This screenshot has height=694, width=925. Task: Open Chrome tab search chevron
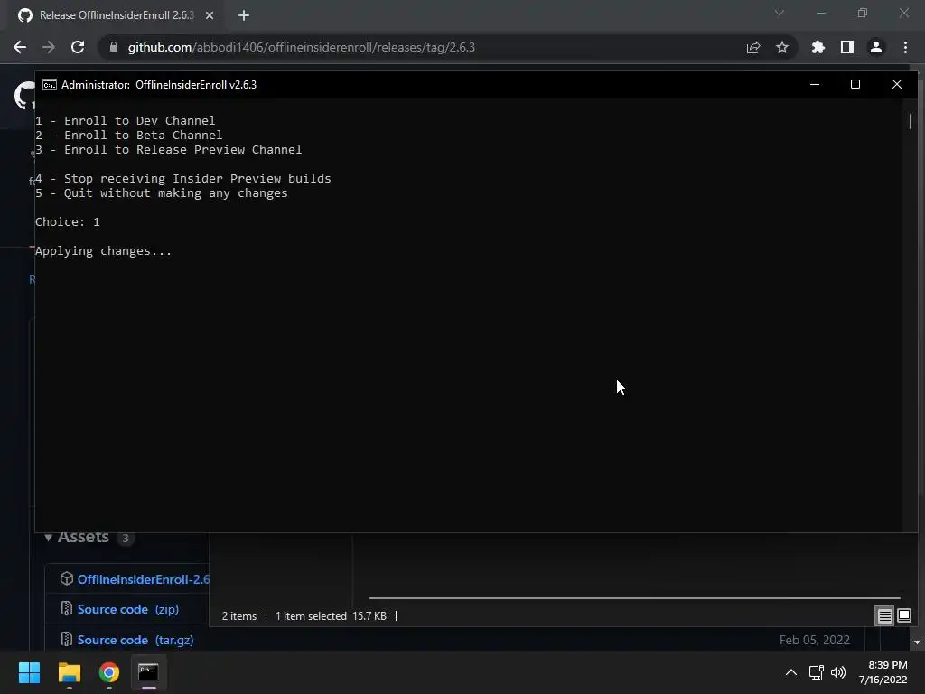[779, 13]
